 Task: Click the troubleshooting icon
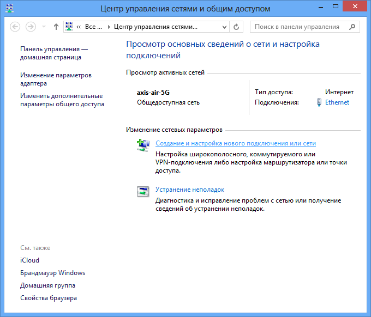(x=143, y=191)
